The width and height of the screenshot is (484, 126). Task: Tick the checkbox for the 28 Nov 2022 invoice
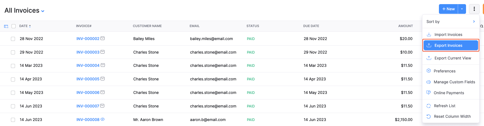[x=13, y=39]
